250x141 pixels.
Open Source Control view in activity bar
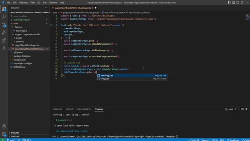4,25
